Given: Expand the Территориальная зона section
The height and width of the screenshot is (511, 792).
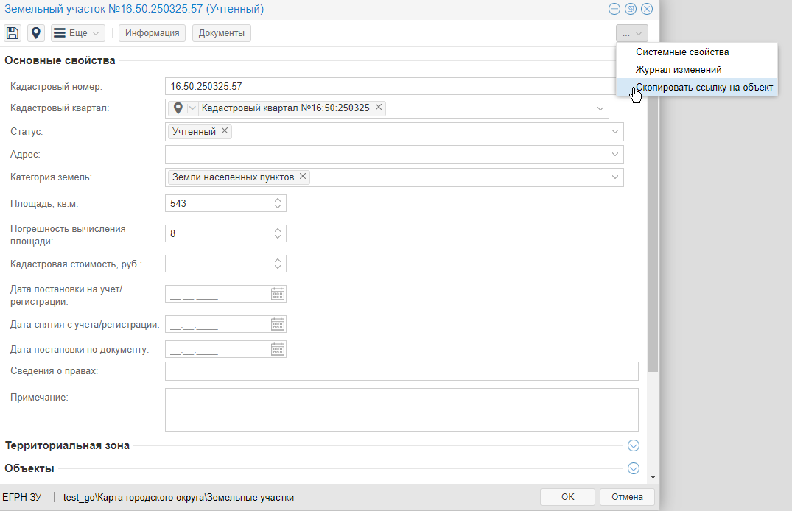Looking at the screenshot, I should [x=633, y=445].
